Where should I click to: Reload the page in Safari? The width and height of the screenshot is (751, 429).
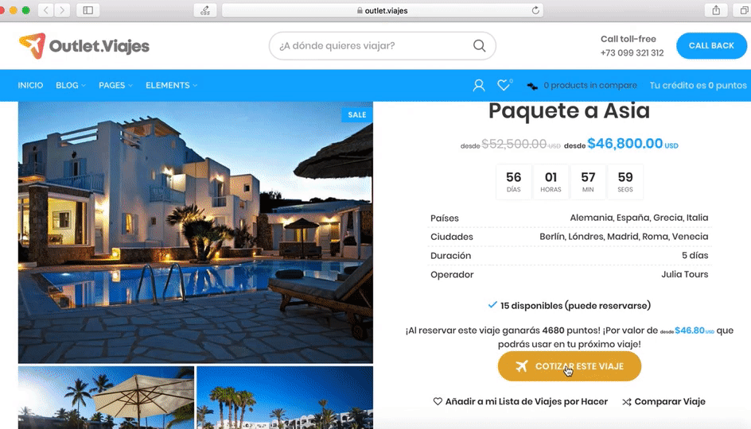tap(535, 10)
